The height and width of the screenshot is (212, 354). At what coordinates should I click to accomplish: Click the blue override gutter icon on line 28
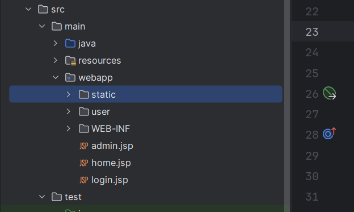tap(330, 134)
